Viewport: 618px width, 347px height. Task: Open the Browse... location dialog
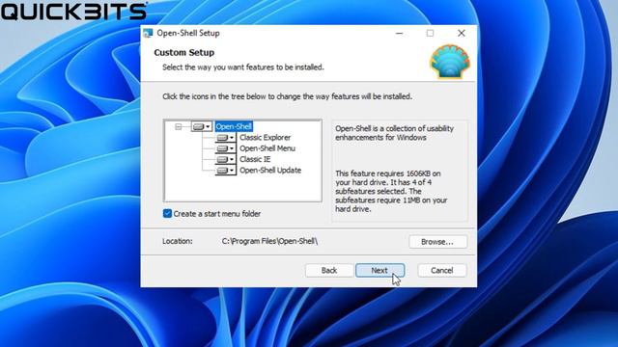[437, 242]
